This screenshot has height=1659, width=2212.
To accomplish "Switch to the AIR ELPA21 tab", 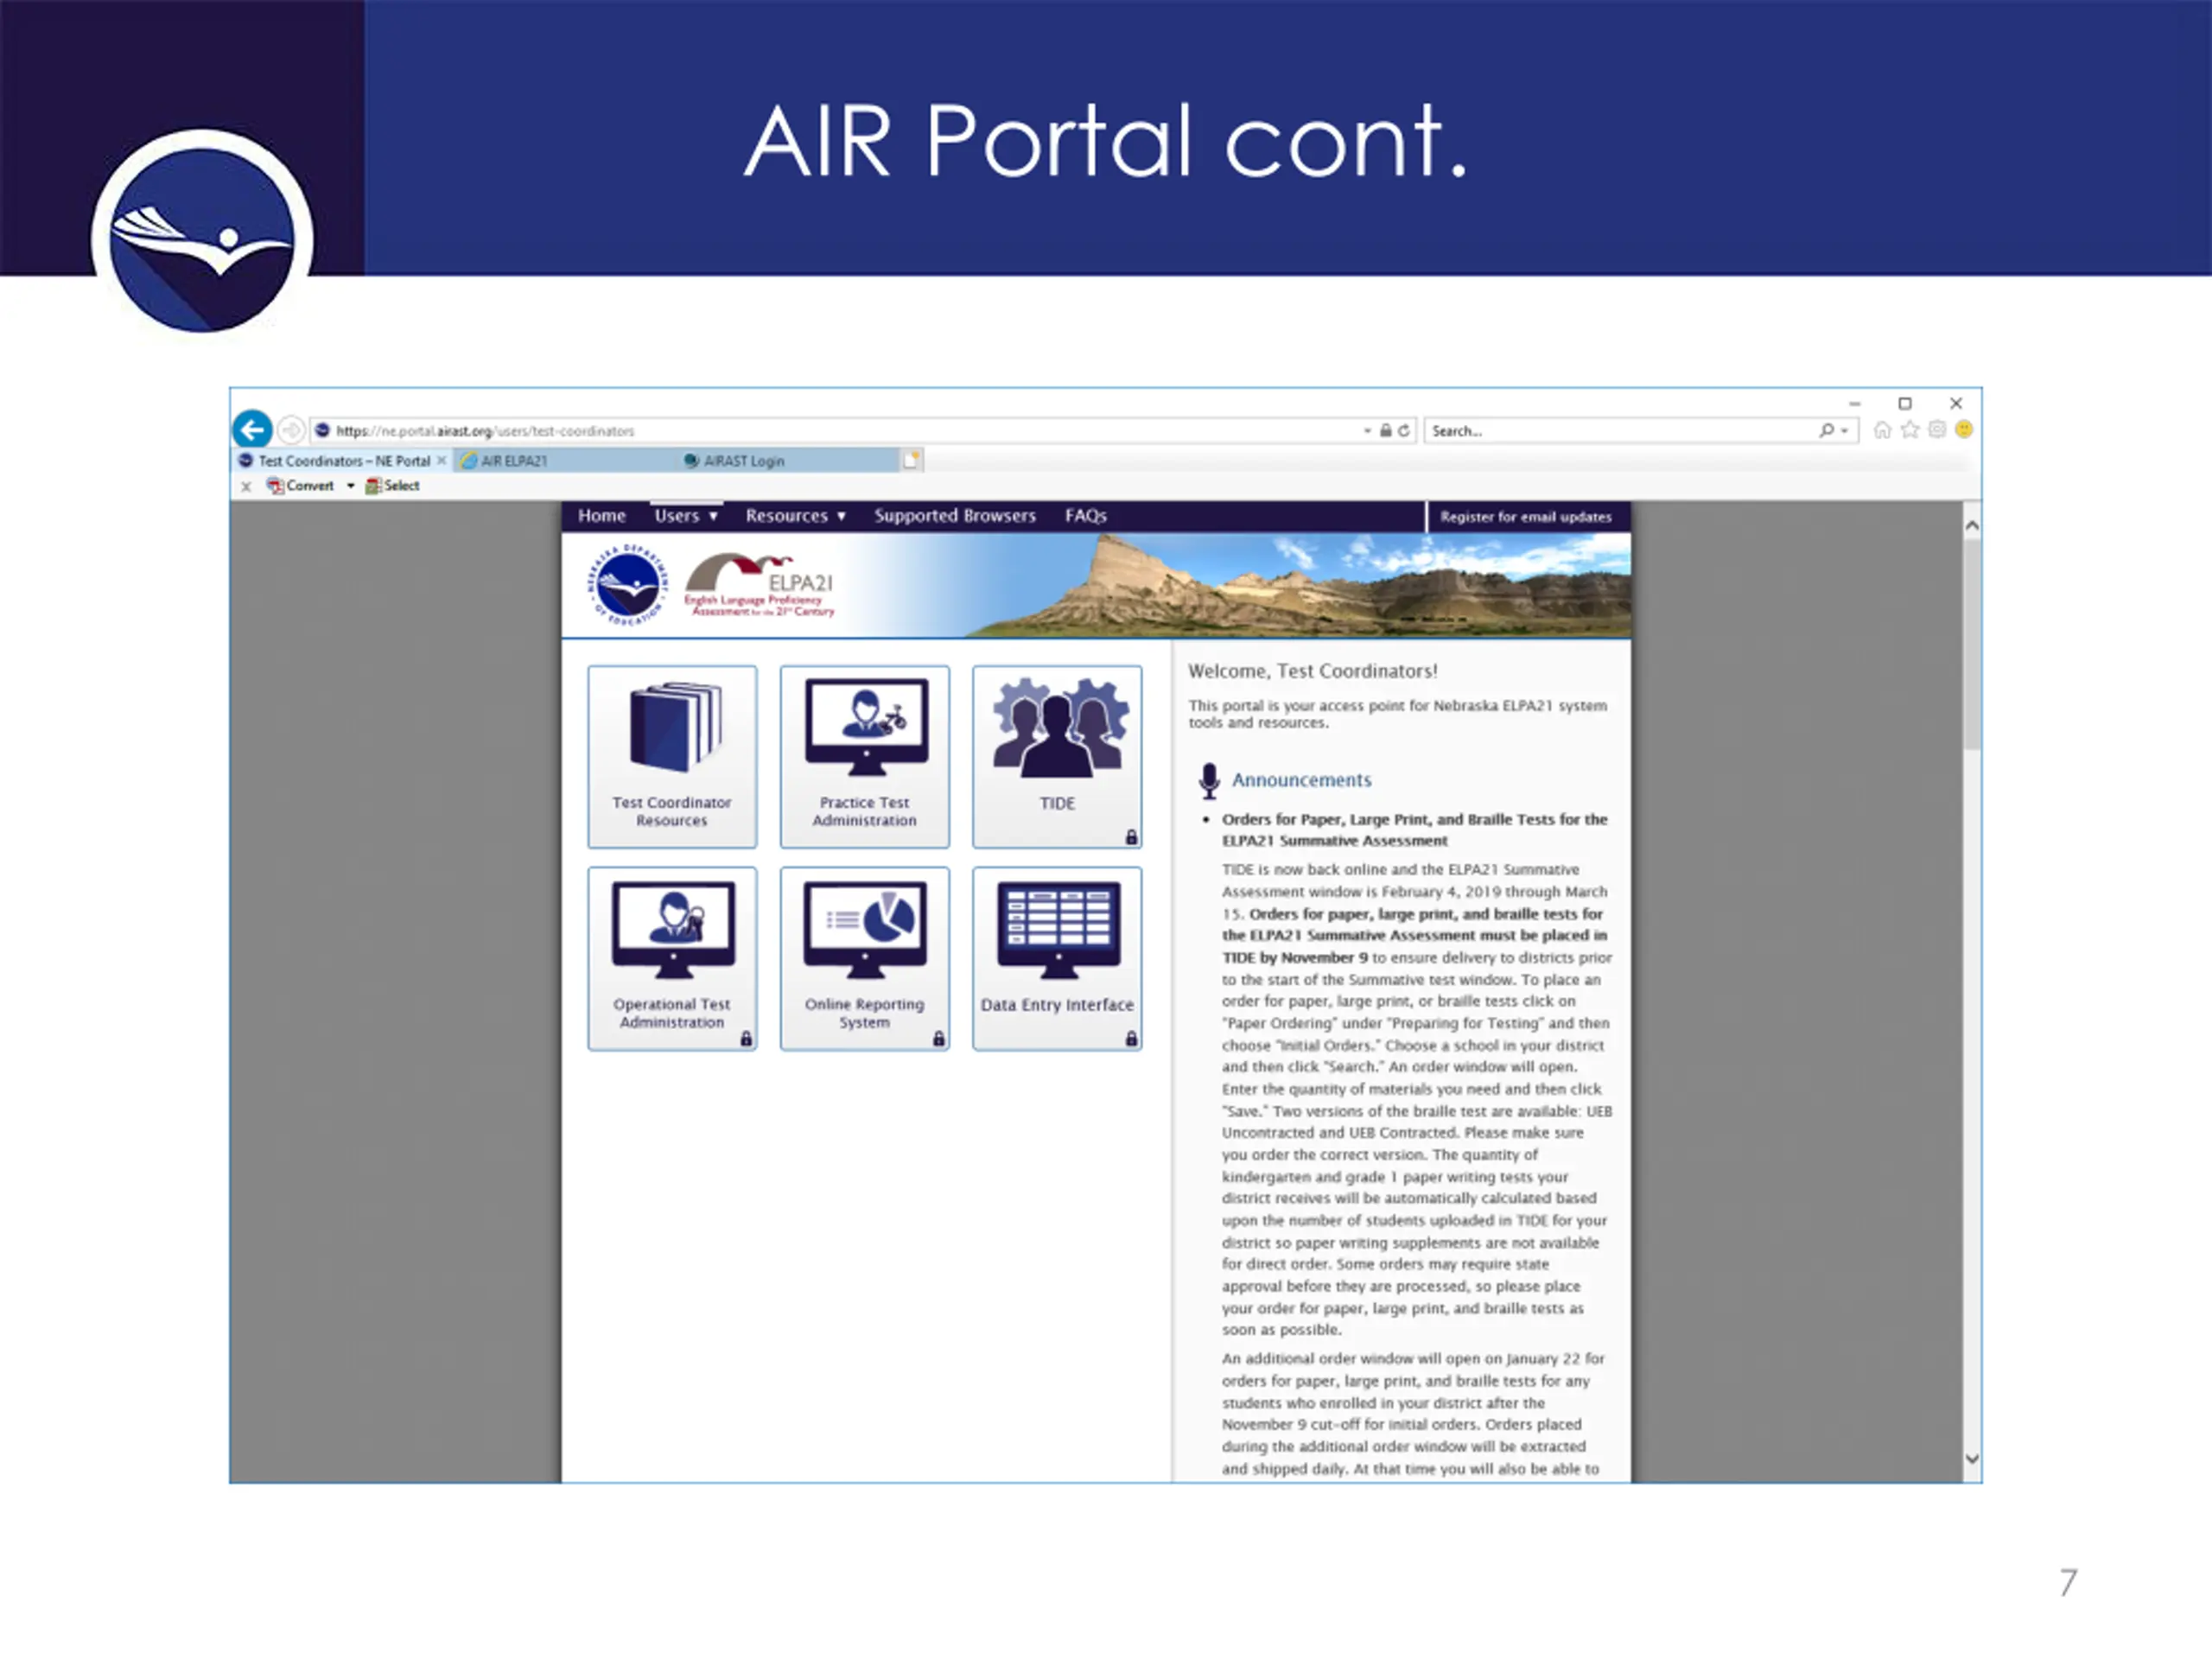I will tap(564, 460).
